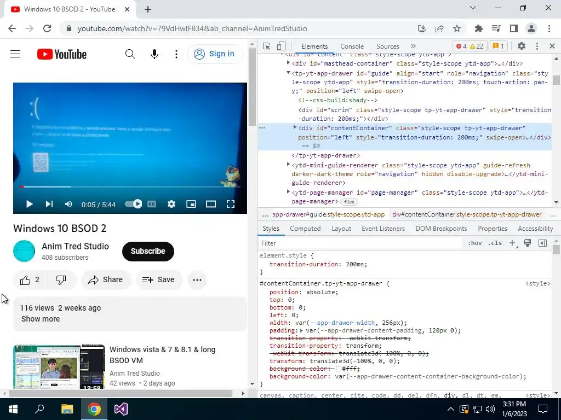Click the flex badge on page-manager
Screen dimensions: 561x420
(x=349, y=202)
